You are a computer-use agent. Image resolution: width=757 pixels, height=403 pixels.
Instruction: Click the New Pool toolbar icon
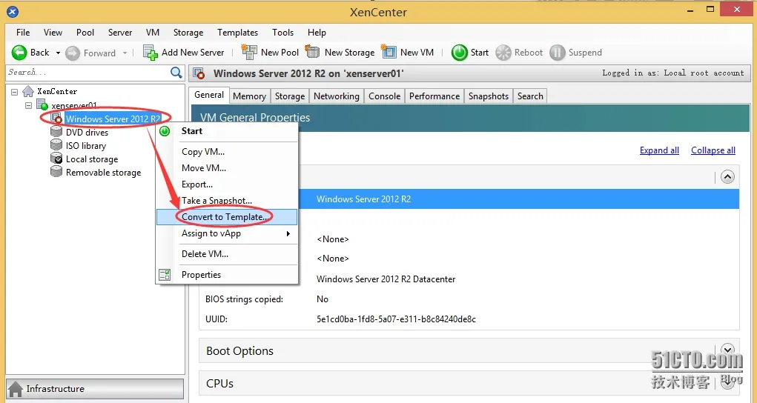pyautogui.click(x=249, y=52)
